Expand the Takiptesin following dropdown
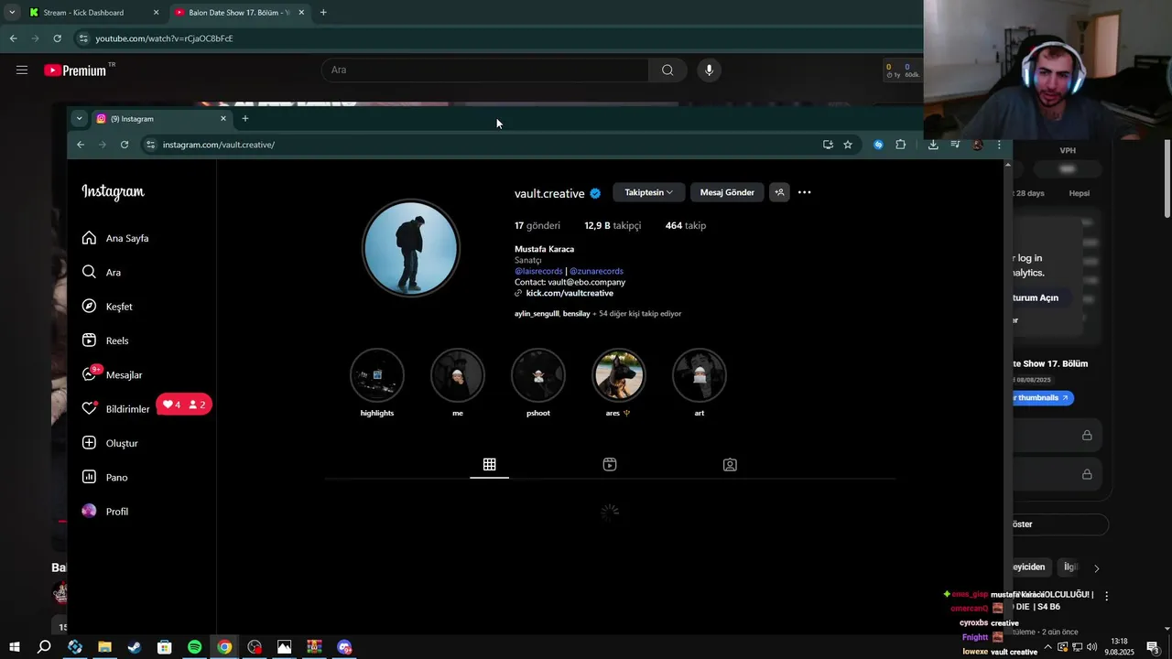 pos(648,192)
